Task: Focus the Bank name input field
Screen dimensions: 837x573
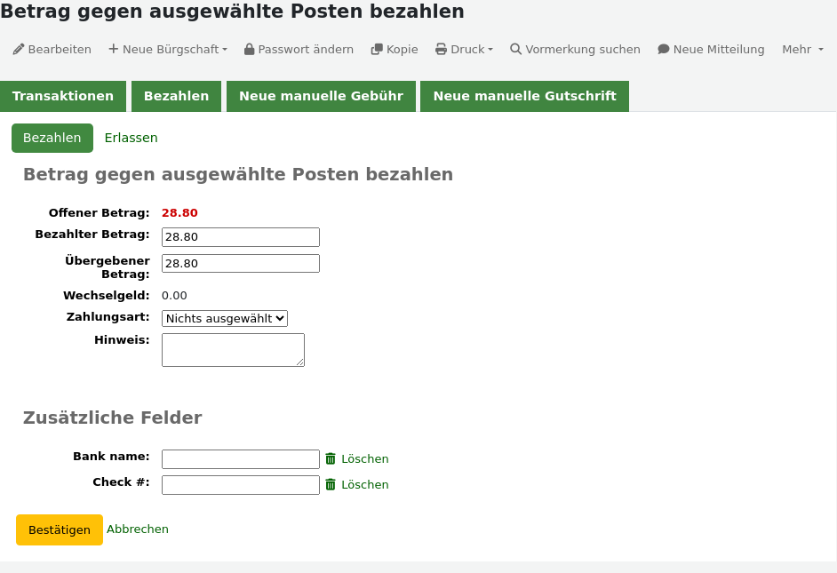Action: click(x=241, y=458)
